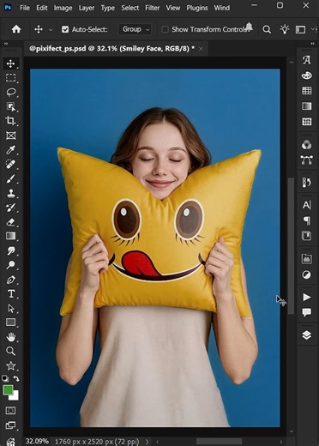Open the Filter menu

(x=152, y=8)
